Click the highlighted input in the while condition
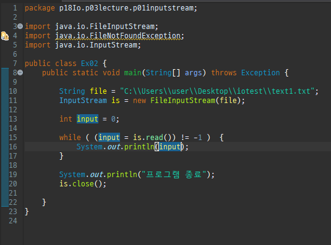Screen dimensions: 331x245 click(109, 138)
